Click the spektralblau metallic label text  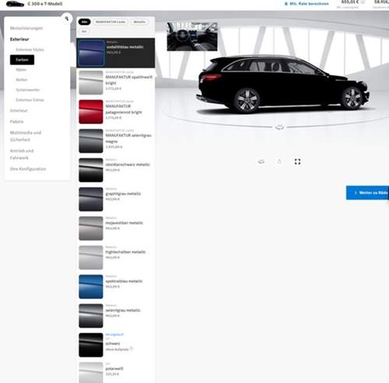(x=124, y=281)
